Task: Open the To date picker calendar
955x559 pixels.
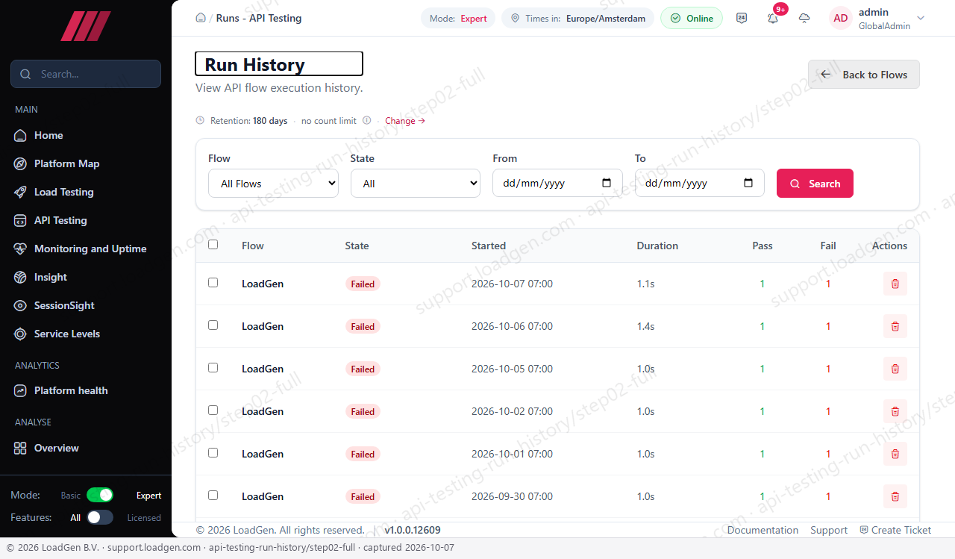Action: click(748, 183)
